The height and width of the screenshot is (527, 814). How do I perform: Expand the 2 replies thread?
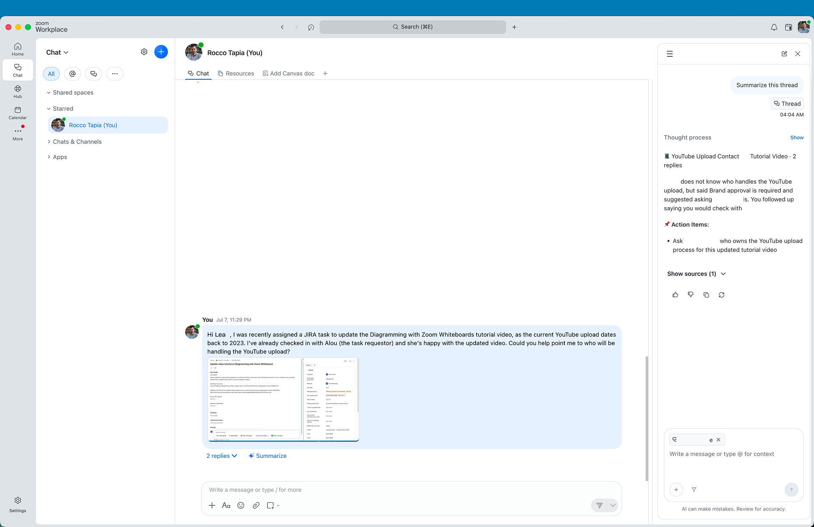click(222, 456)
